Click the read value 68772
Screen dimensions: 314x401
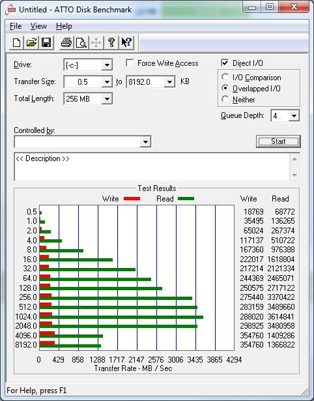click(x=285, y=212)
